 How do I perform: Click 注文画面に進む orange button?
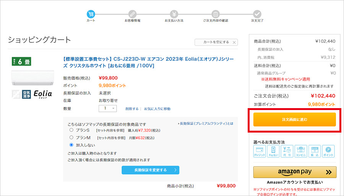294,120
